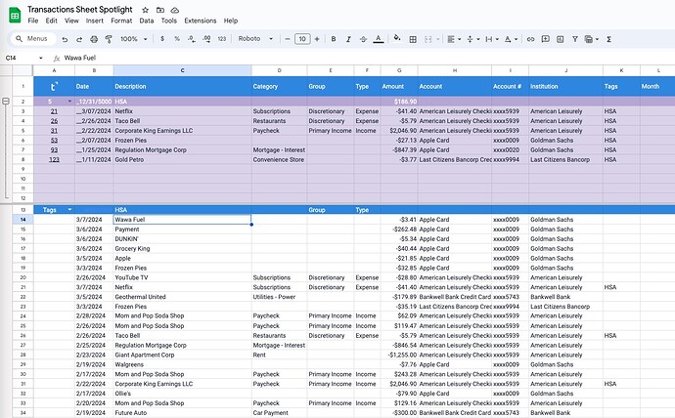Open the functions sigma menu
Screen dimensions: 675x418
[x=608, y=39]
